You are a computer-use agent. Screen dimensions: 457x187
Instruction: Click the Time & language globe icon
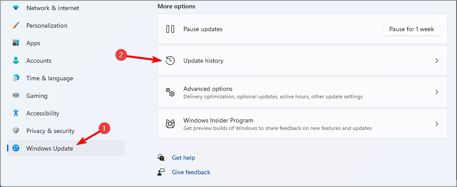click(x=16, y=78)
